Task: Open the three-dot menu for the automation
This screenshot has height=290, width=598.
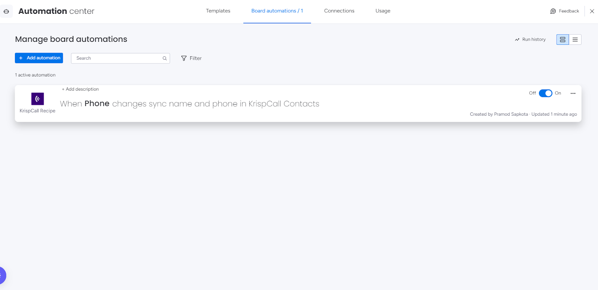Action: (x=573, y=93)
